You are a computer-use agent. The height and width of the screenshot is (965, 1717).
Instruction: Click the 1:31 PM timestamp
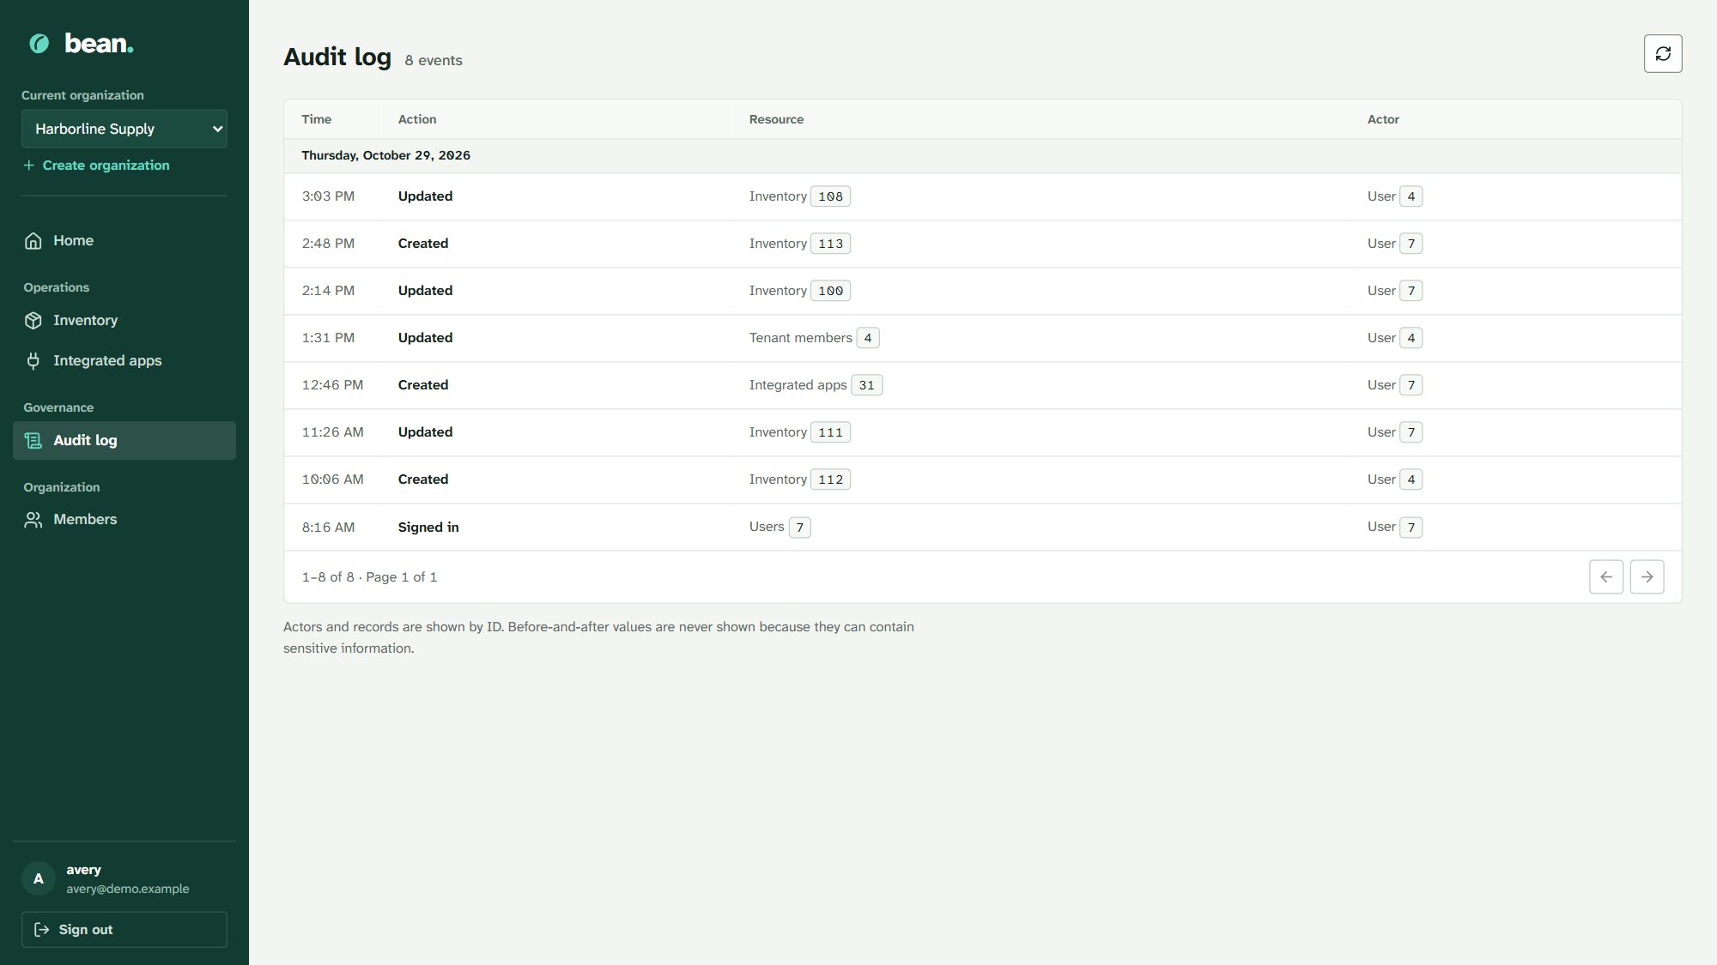[x=328, y=338]
